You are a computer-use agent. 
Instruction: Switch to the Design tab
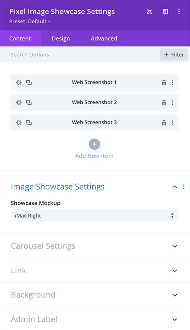click(x=61, y=38)
